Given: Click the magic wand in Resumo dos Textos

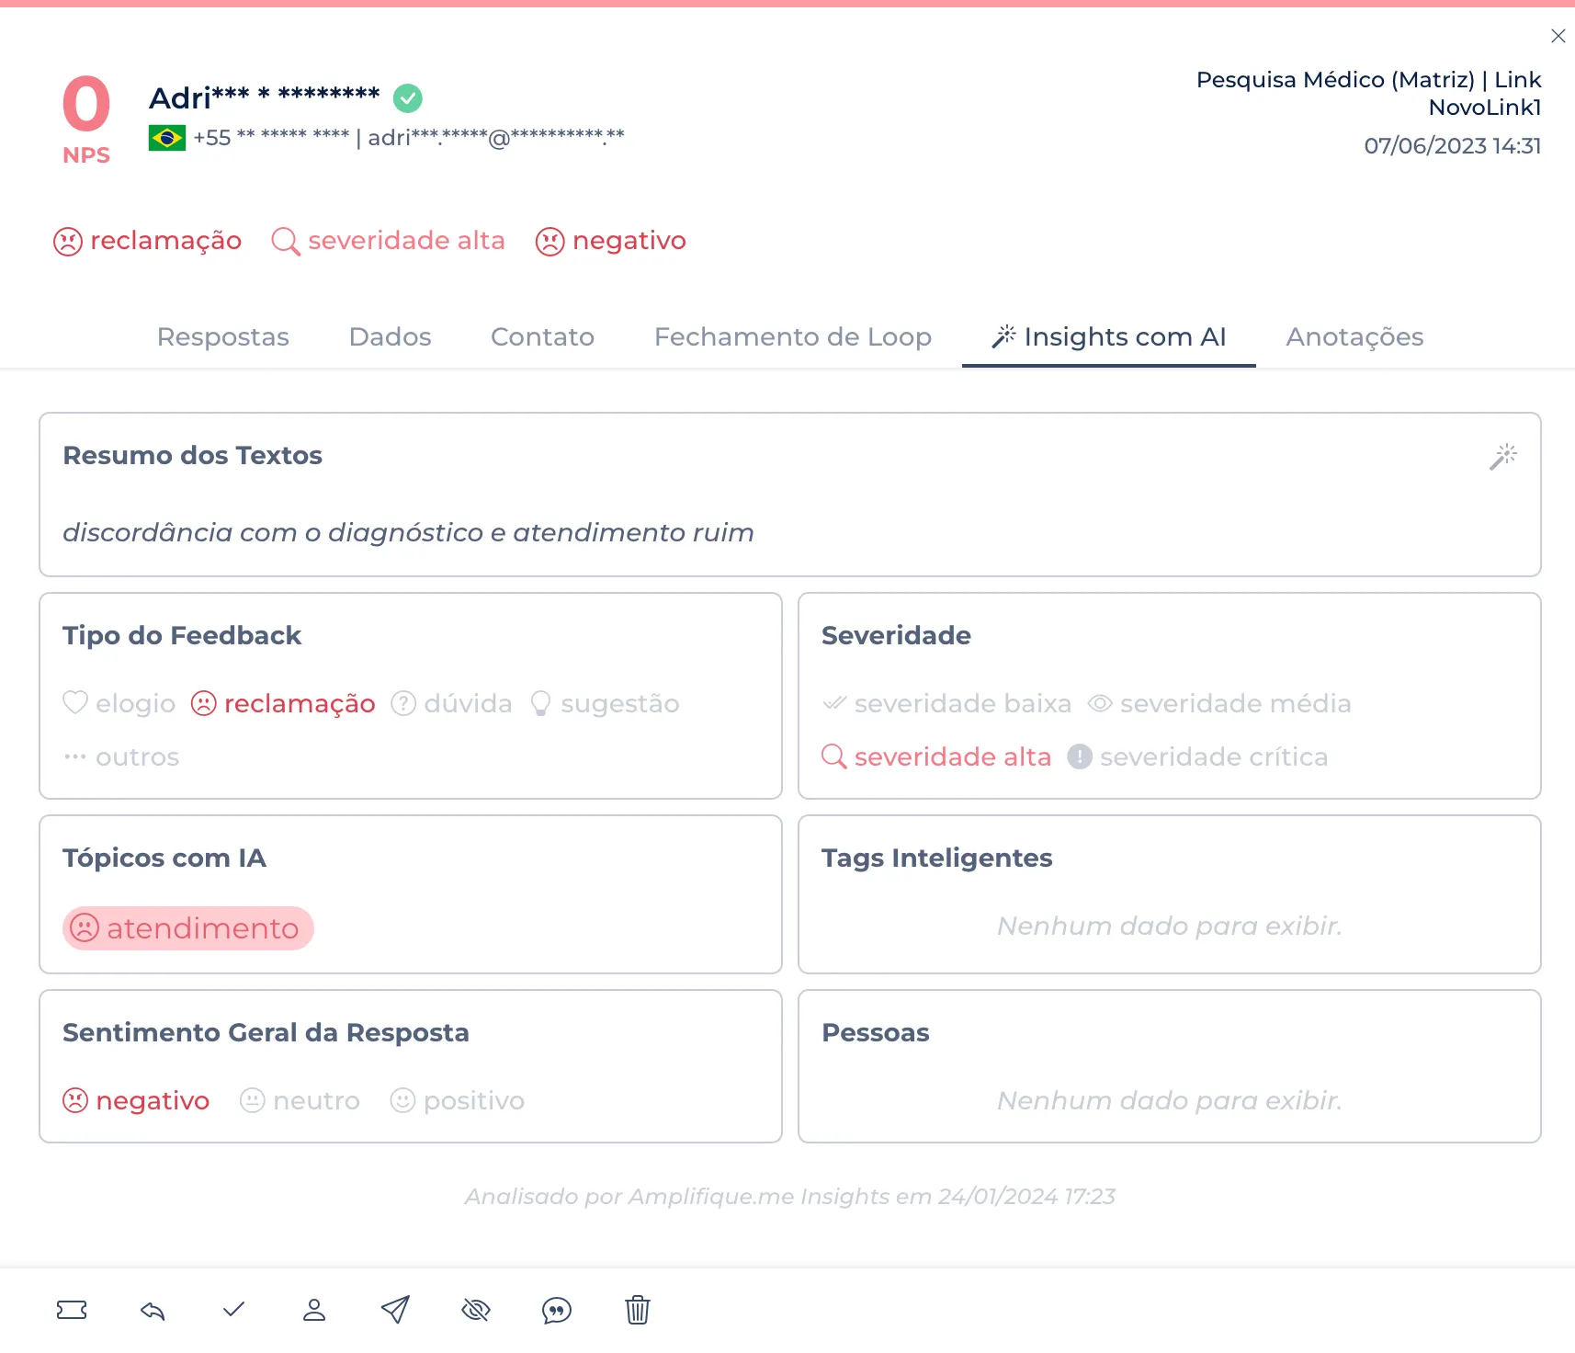Looking at the screenshot, I should point(1502,456).
